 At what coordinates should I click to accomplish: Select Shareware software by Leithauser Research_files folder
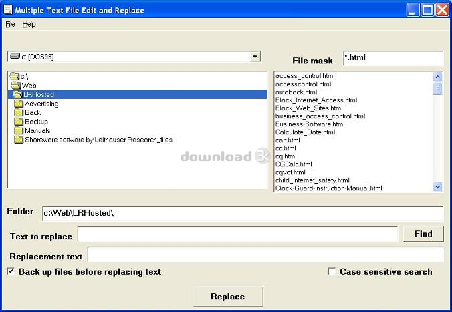point(98,140)
